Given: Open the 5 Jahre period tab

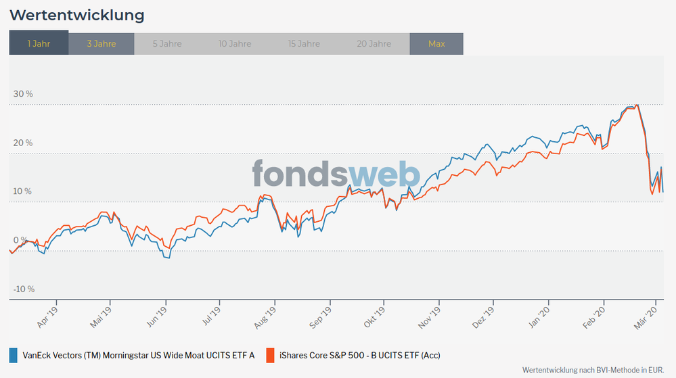Looking at the screenshot, I should 167,44.
